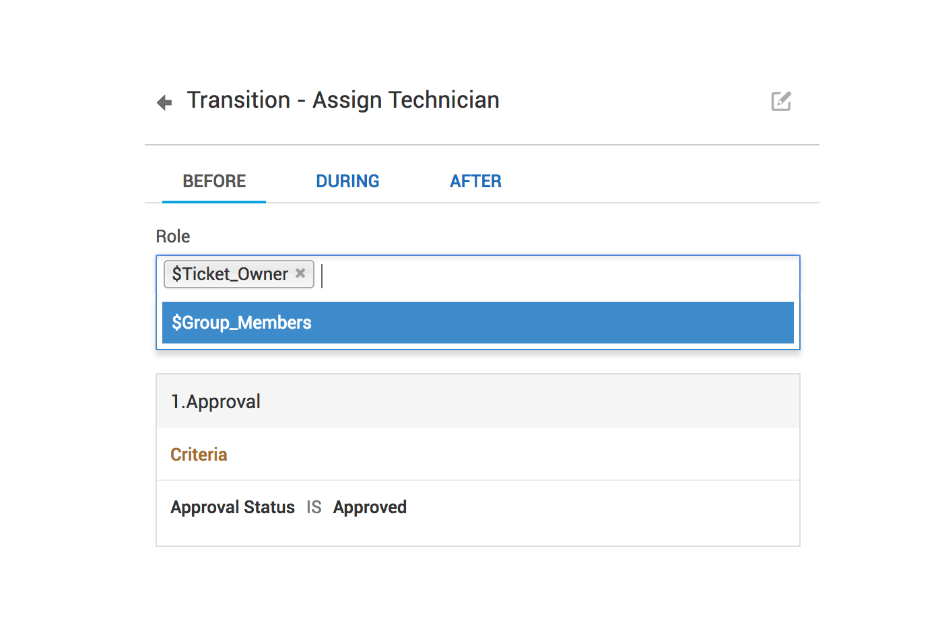Click Assign Technician in the page heading

(x=405, y=100)
